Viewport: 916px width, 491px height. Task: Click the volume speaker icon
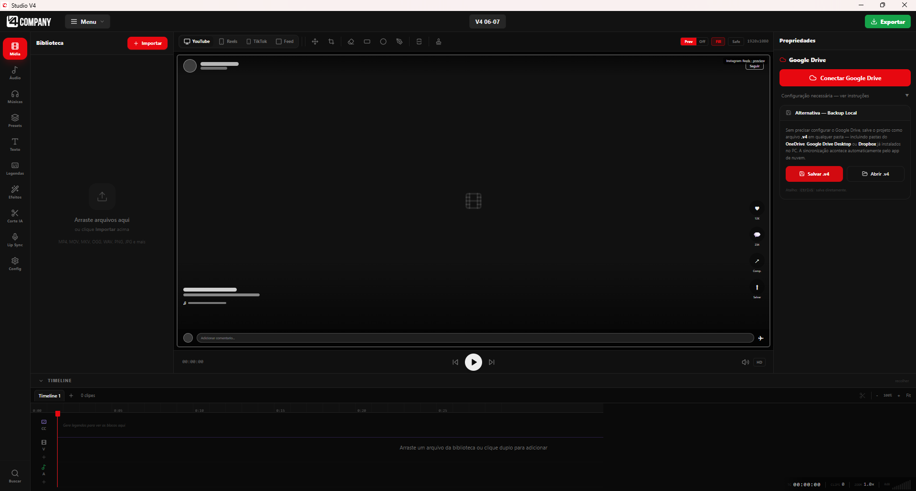click(745, 362)
